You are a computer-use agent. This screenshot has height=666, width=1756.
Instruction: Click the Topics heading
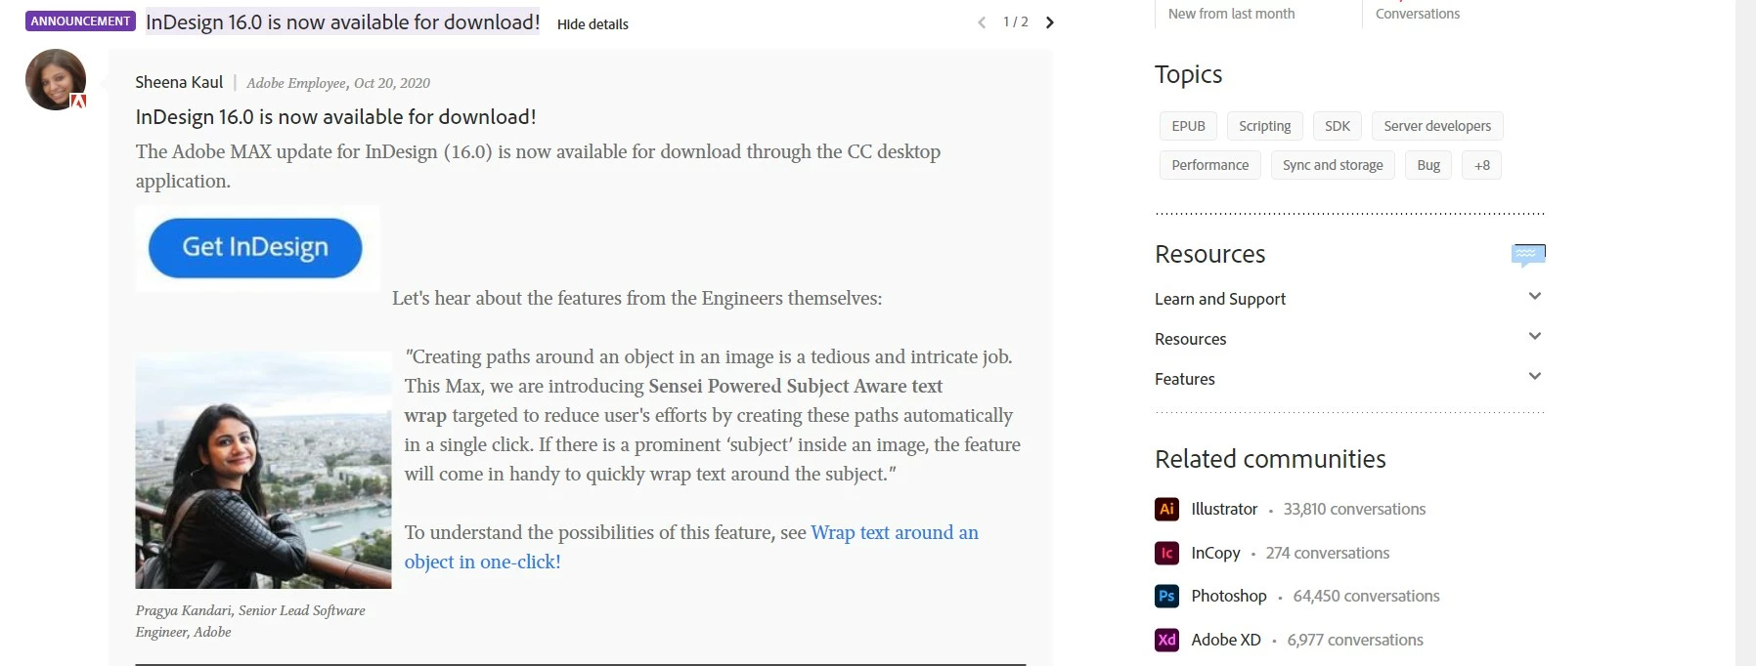pos(1188,74)
